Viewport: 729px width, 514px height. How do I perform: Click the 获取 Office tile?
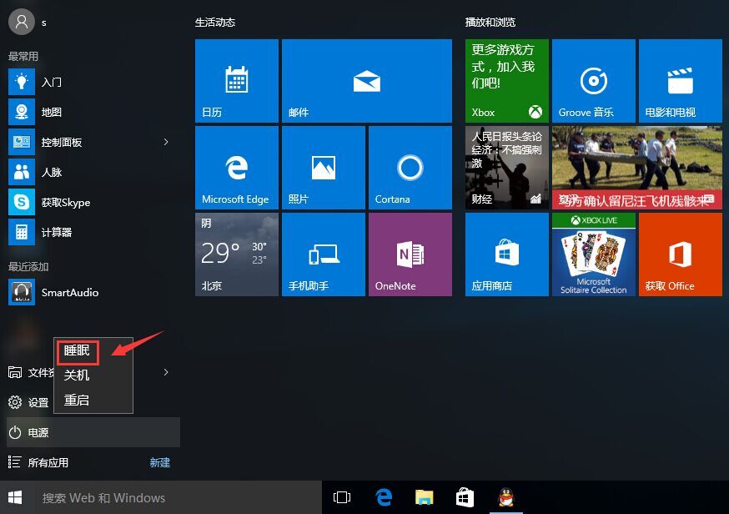click(x=680, y=254)
